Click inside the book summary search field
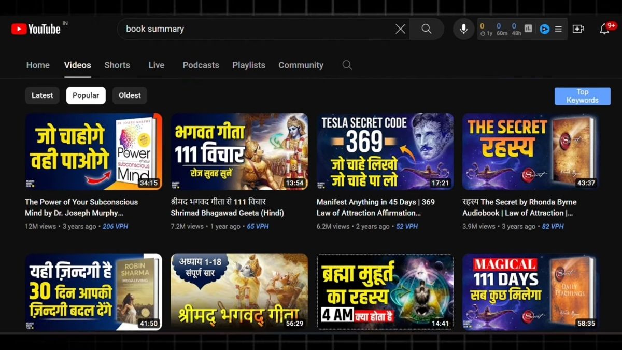 259,29
